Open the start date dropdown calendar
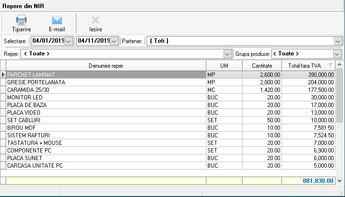 [x=68, y=41]
